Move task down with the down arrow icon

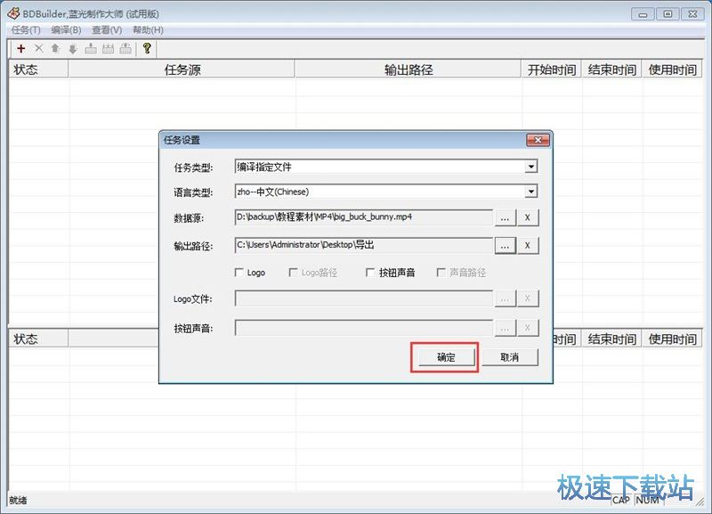click(73, 48)
